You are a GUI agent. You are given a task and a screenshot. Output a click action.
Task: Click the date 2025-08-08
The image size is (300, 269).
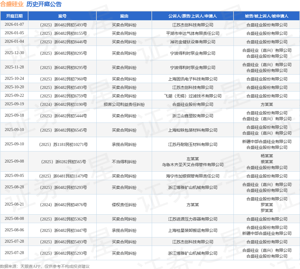(x=14, y=218)
